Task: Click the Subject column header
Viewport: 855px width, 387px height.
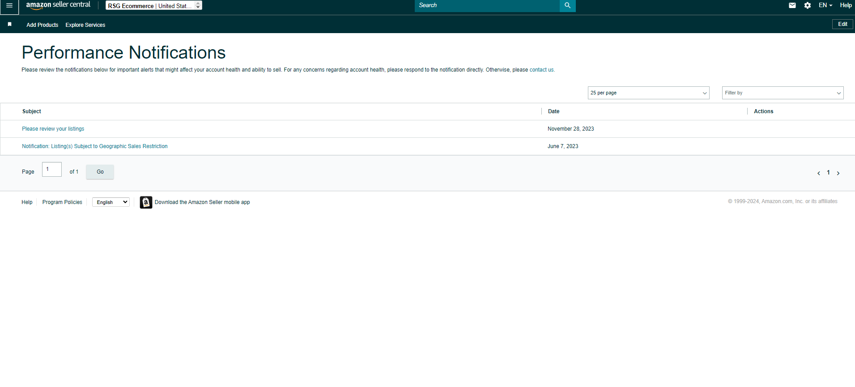Action: pos(32,111)
